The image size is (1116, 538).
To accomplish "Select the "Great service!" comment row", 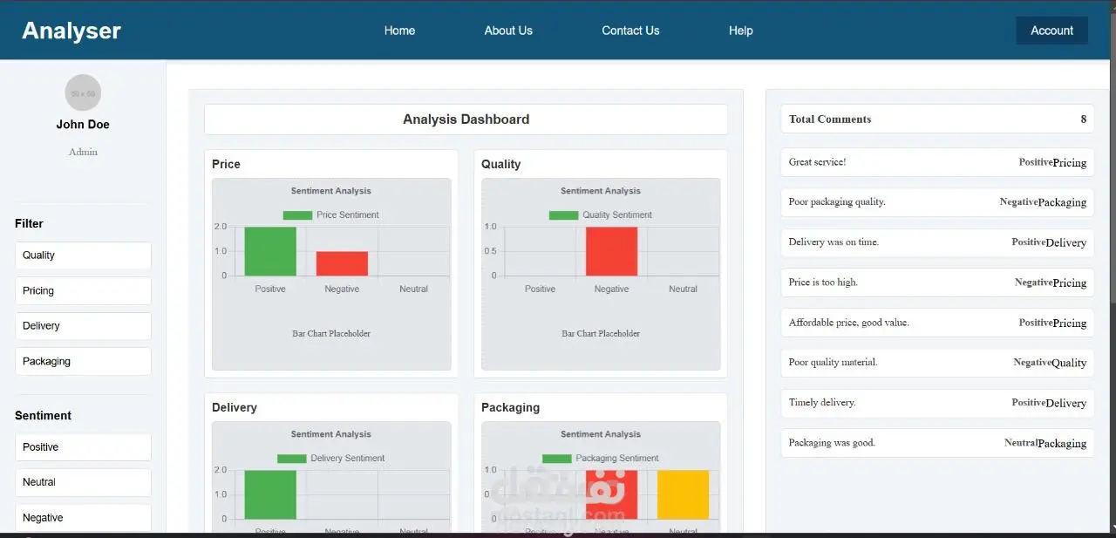I will [x=937, y=162].
